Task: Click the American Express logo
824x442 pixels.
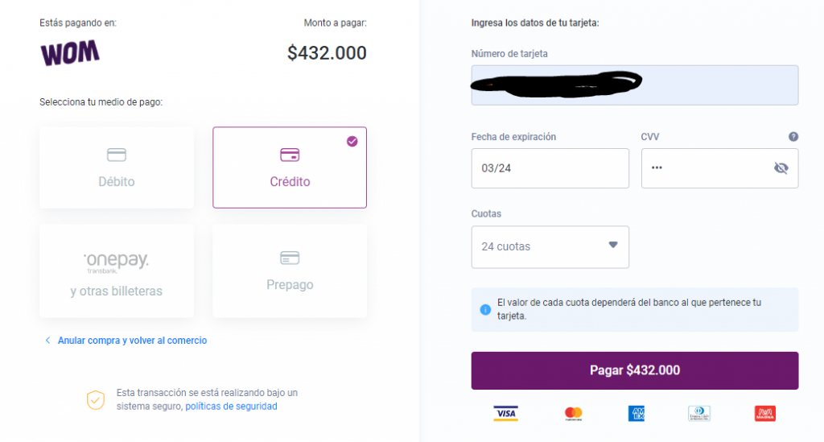Action: [x=637, y=414]
